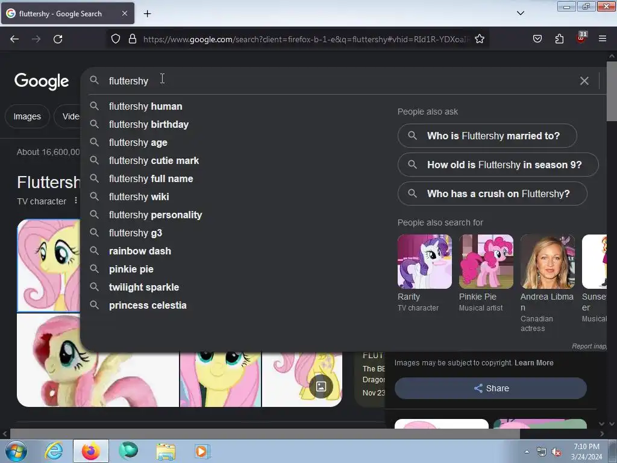Click the address bar URL
This screenshot has height=463, width=617.
point(306,39)
